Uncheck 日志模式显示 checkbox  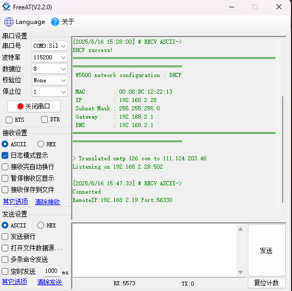click(x=5, y=155)
